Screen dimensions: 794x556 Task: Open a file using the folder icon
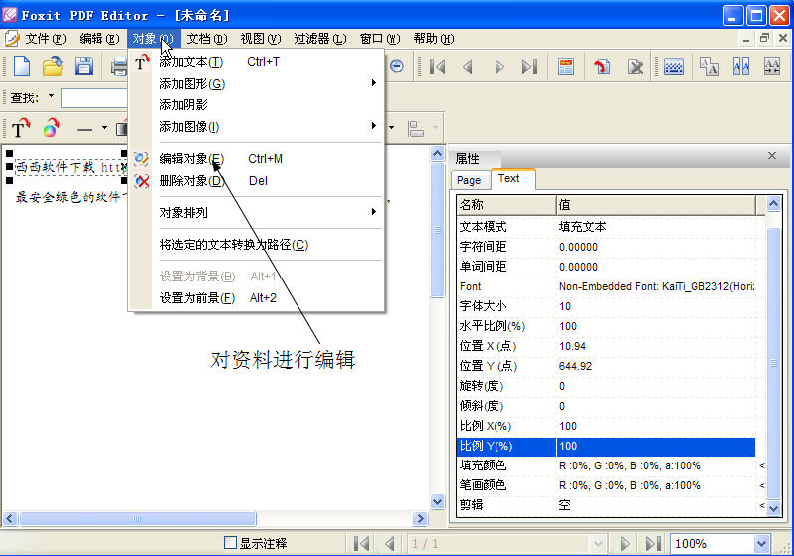pos(52,67)
